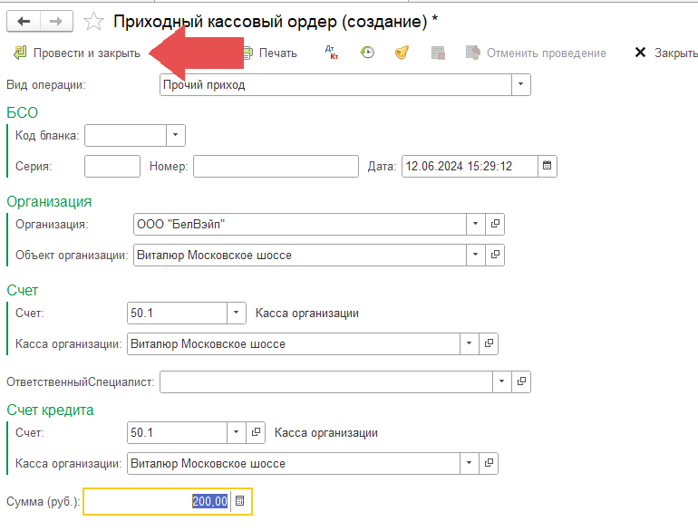Add document to favorites with star icon
The image size is (698, 531).
[x=92, y=20]
